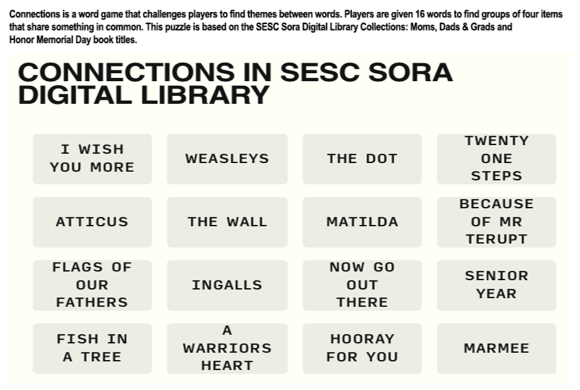
Task: Choose the NOW GO OUT THERE tile
Action: (362, 286)
